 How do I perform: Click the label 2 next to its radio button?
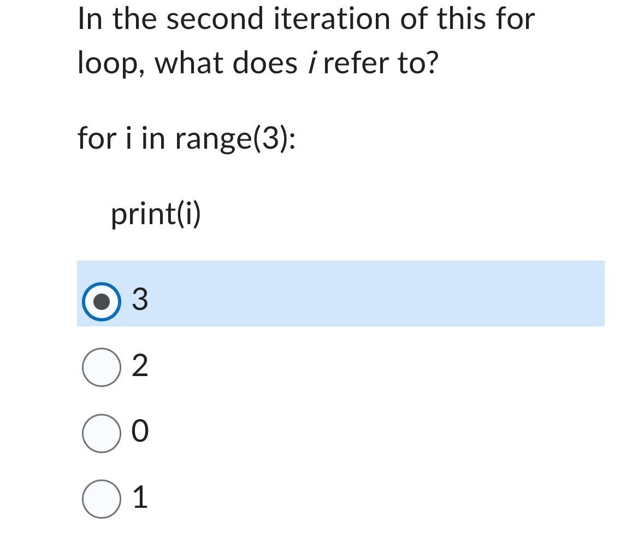click(140, 366)
